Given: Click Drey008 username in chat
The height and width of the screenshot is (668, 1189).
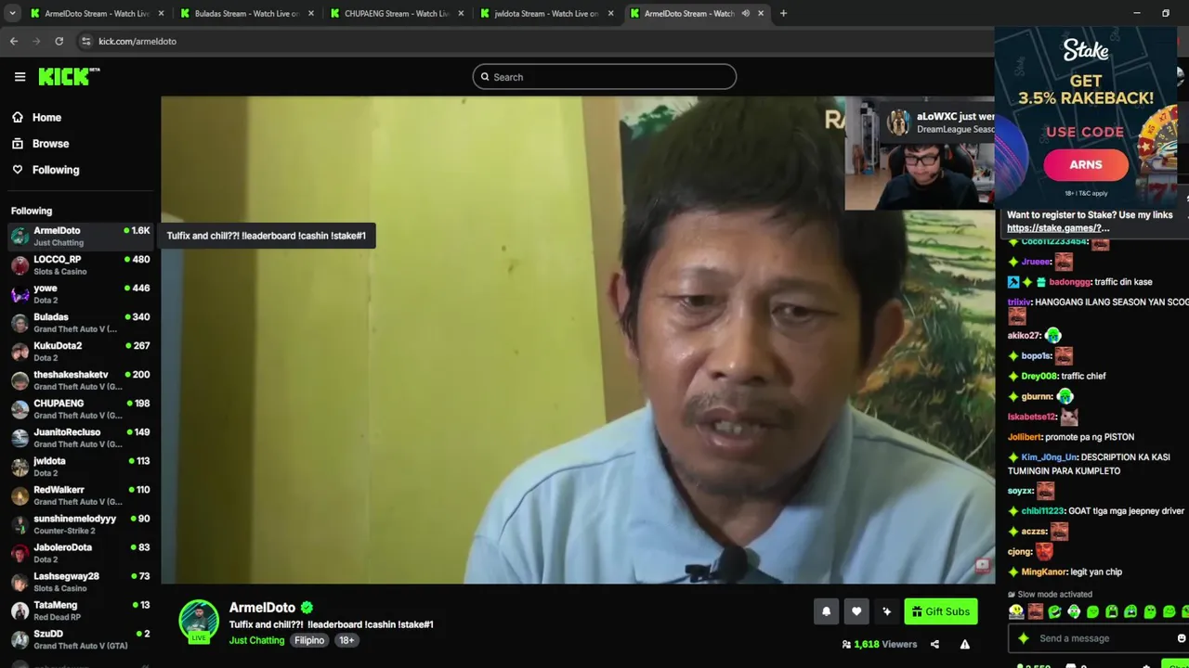Looking at the screenshot, I should pos(1039,376).
